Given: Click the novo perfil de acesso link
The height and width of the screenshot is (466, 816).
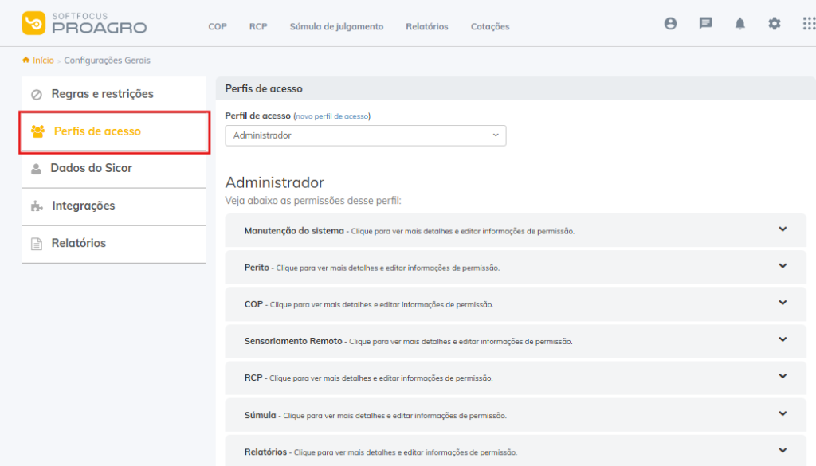Looking at the screenshot, I should 332,116.
